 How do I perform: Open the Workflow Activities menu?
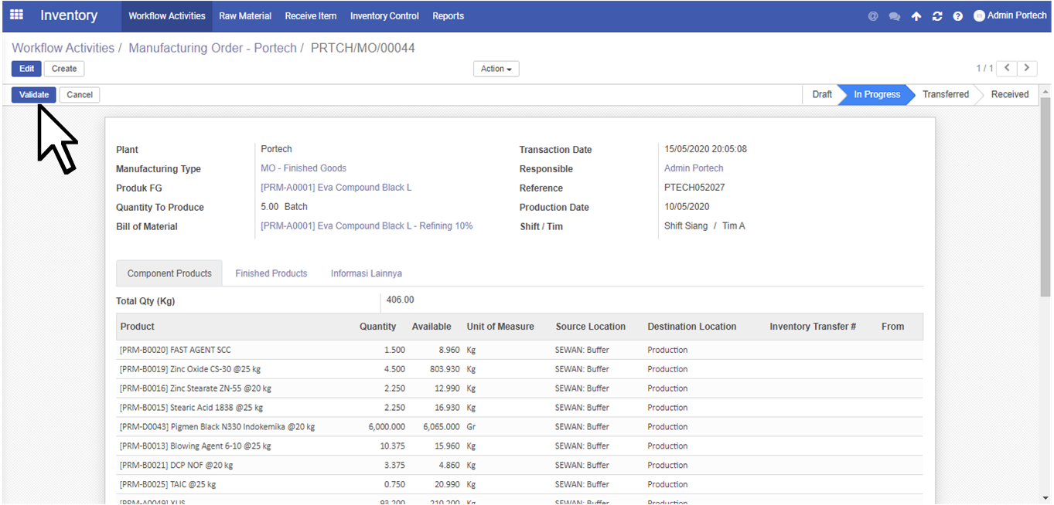(167, 16)
